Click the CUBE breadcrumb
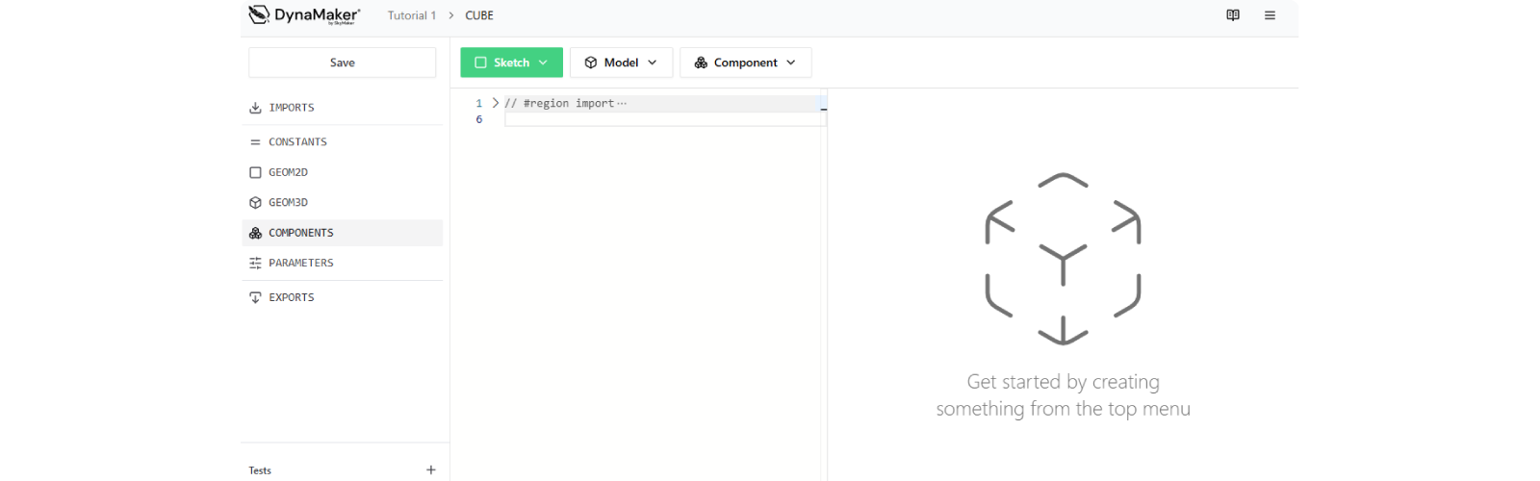Image resolution: width=1540 pixels, height=481 pixels. [479, 15]
